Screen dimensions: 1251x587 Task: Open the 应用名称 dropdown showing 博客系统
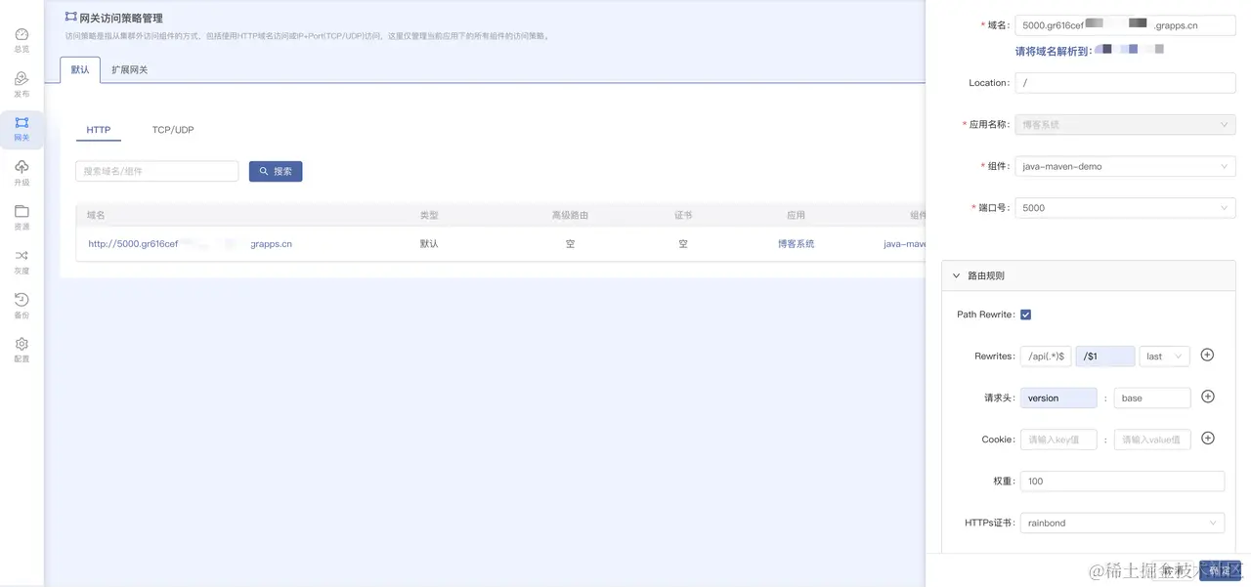click(x=1125, y=125)
